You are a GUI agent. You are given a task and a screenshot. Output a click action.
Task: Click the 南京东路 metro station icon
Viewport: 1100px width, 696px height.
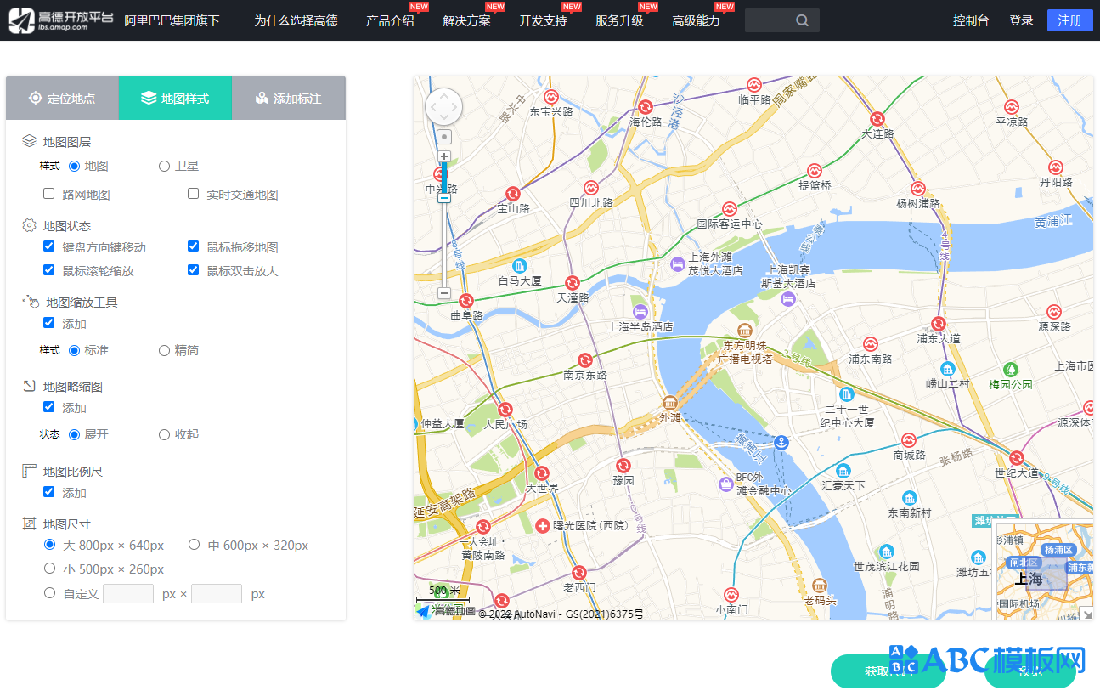[584, 360]
